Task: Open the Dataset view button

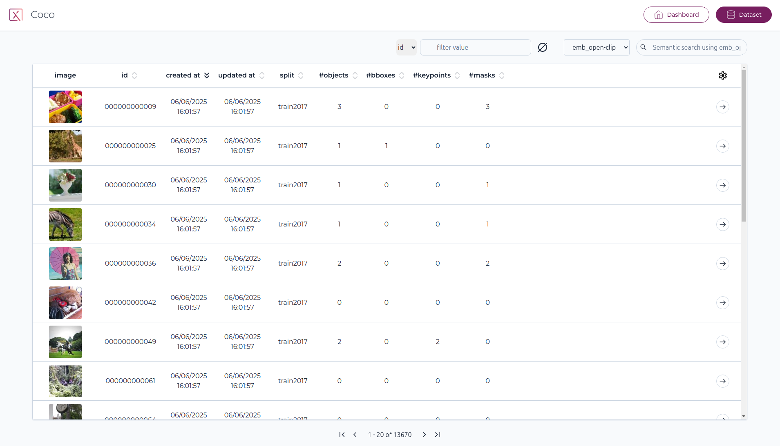Action: tap(744, 15)
